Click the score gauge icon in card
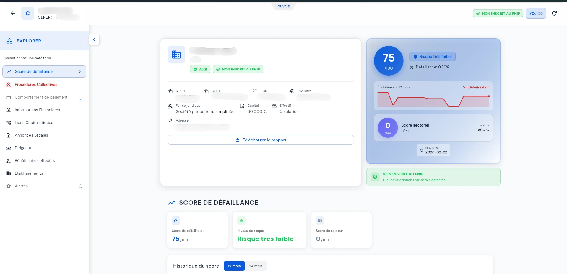 tap(176, 221)
